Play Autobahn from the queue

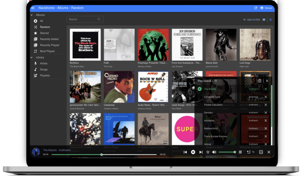[x=209, y=121]
